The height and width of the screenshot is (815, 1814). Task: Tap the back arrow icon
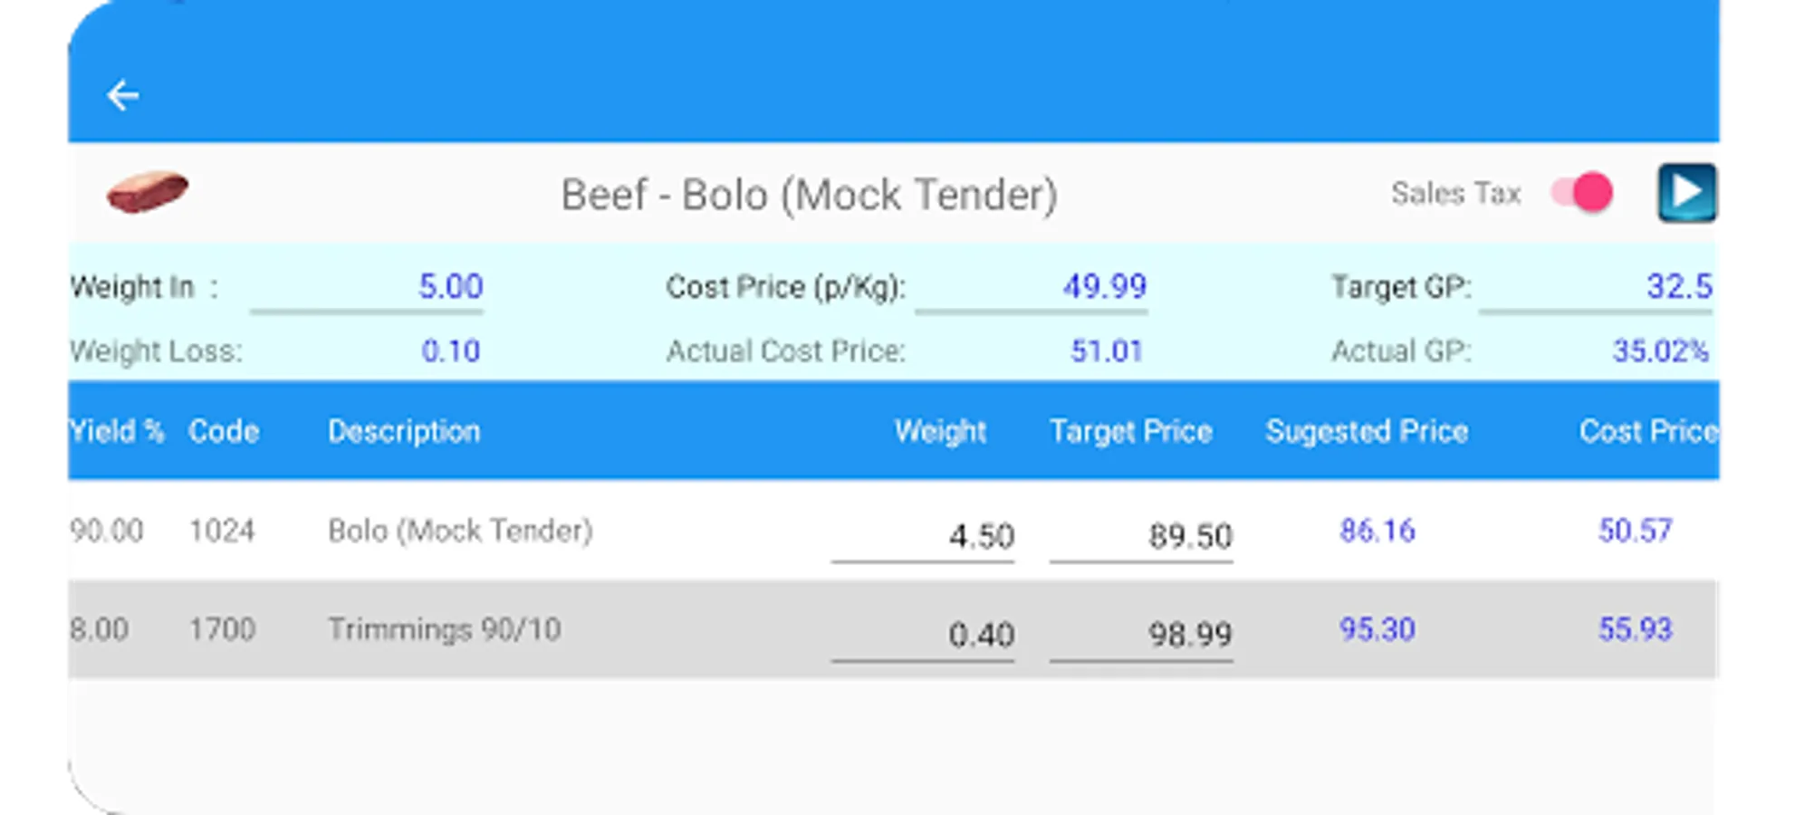click(x=122, y=95)
